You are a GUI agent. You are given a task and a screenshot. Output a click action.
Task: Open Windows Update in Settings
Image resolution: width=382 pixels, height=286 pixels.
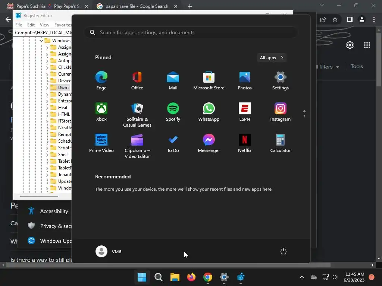click(49, 241)
